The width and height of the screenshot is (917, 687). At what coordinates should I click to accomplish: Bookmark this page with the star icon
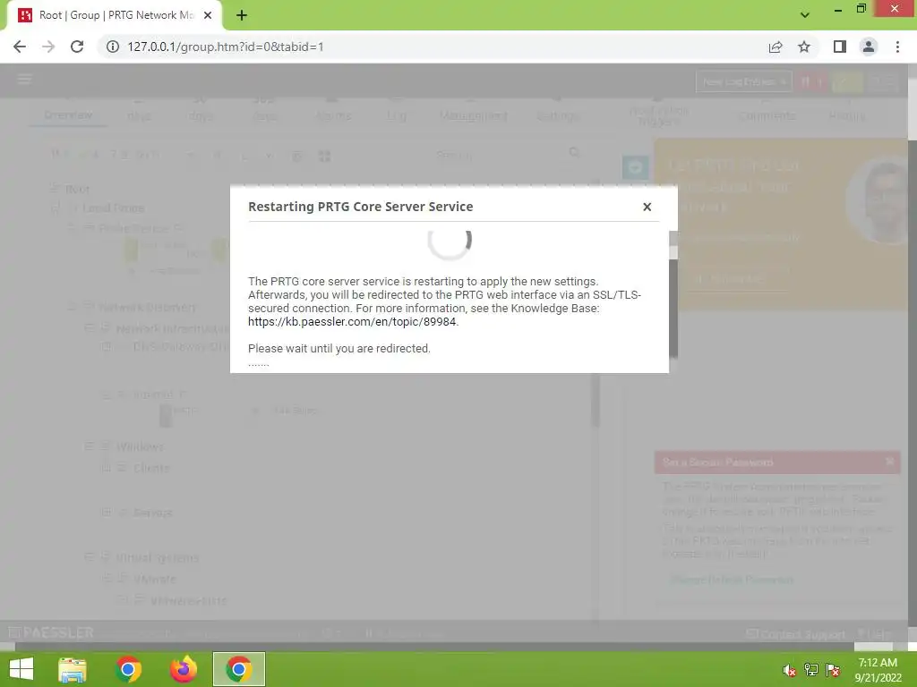click(804, 47)
